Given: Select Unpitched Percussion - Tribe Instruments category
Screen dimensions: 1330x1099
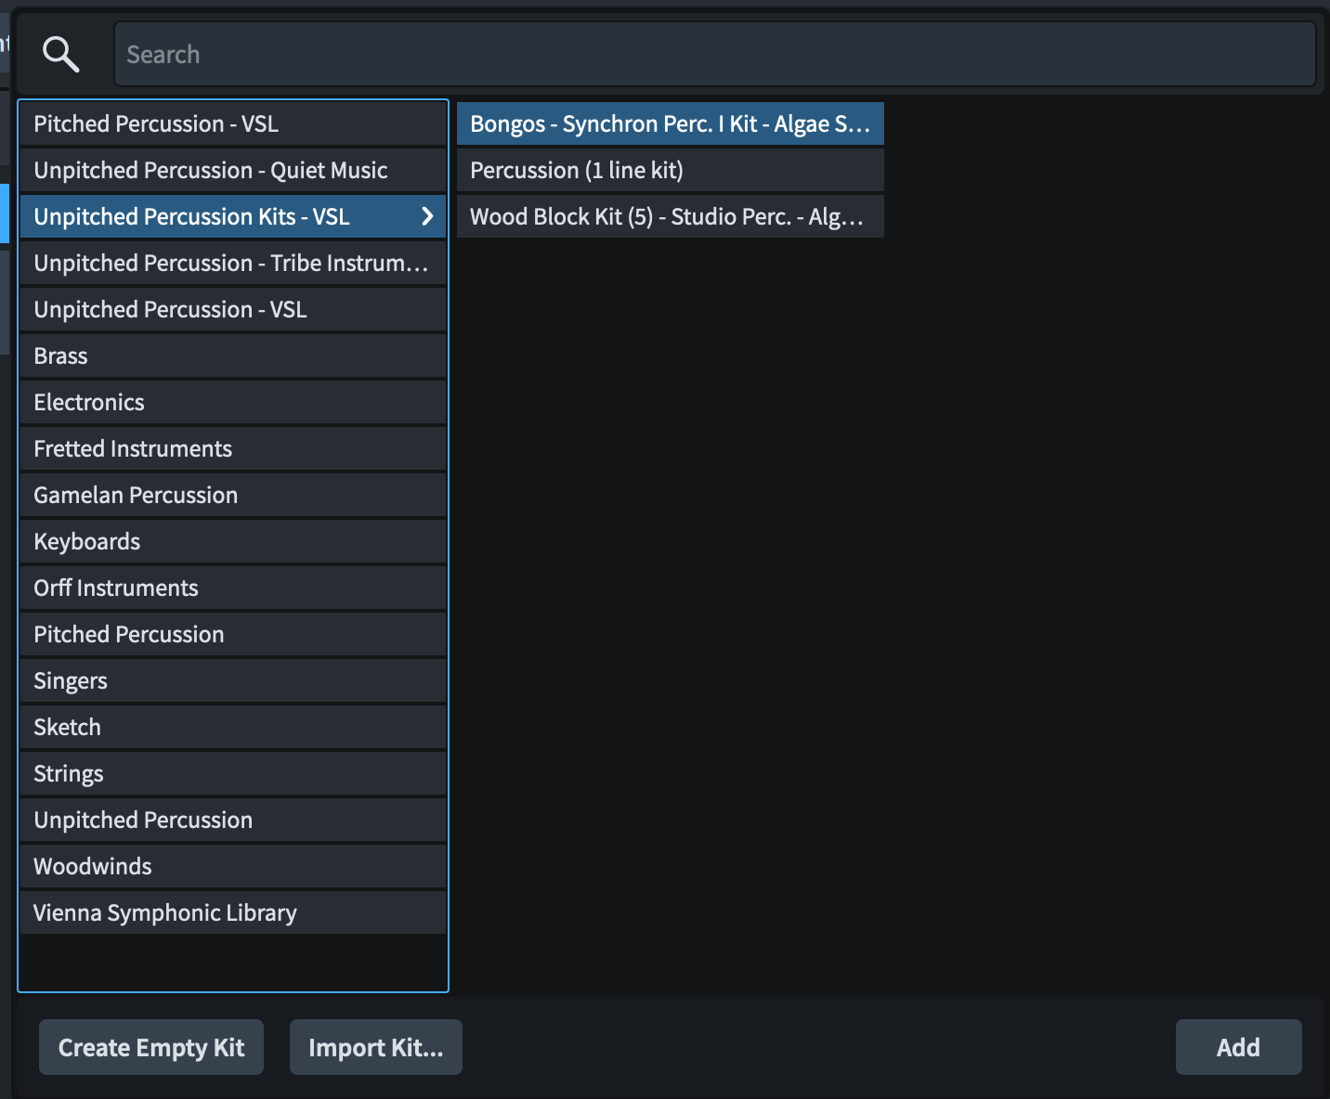Looking at the screenshot, I should tap(232, 263).
